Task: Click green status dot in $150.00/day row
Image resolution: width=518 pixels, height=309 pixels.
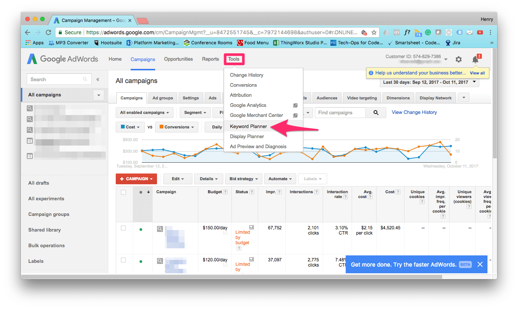Action: [141, 229]
